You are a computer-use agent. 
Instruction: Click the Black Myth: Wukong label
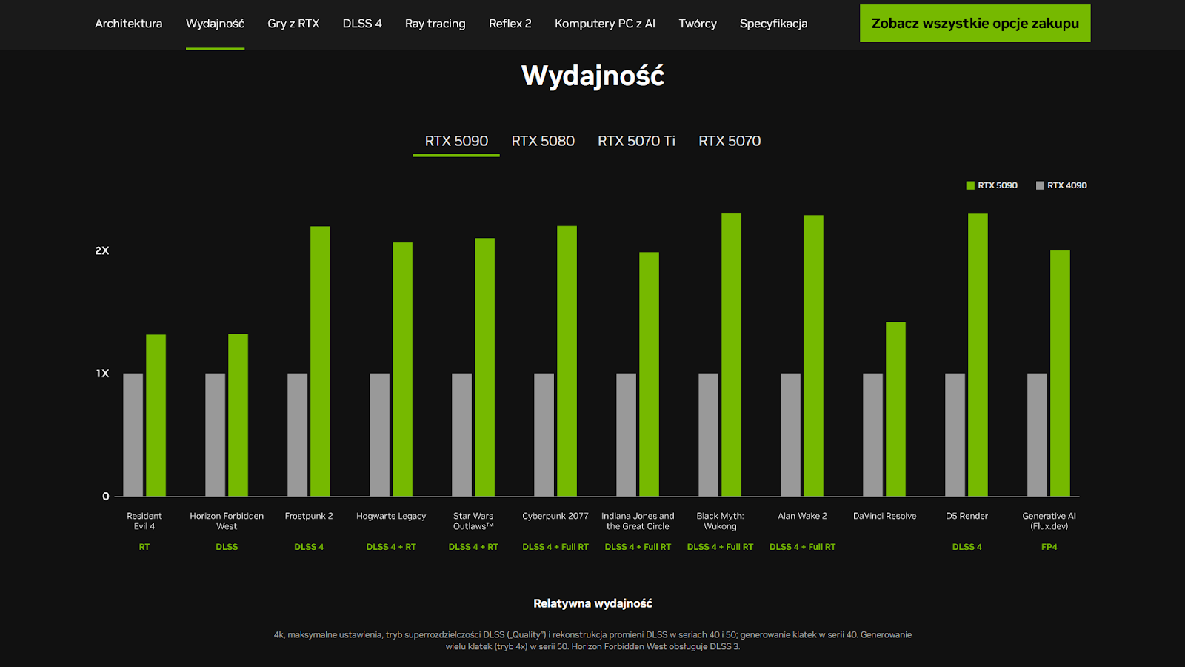click(720, 521)
